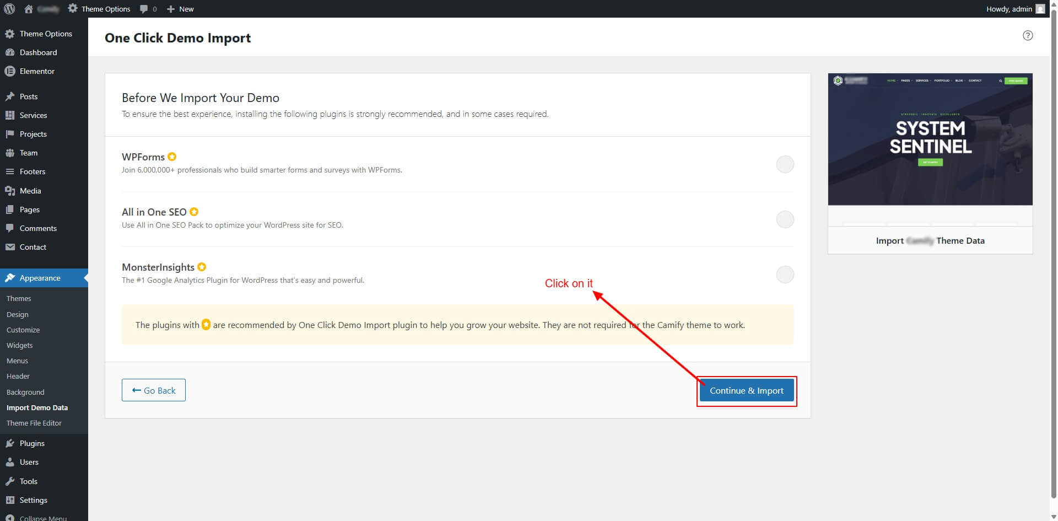The image size is (1058, 521).
Task: Click the Go Back button
Action: point(154,390)
